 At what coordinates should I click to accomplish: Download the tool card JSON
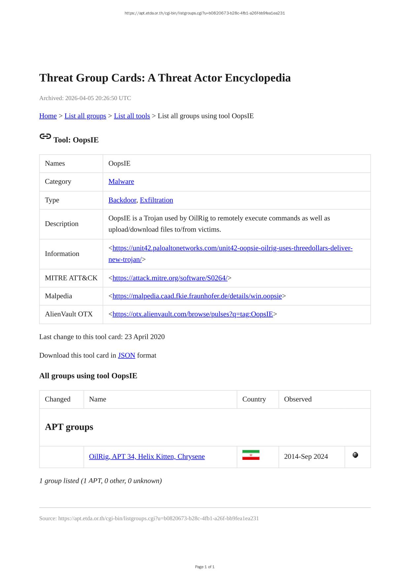[x=126, y=355]
